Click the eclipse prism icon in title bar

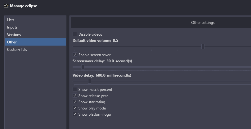(6, 6)
